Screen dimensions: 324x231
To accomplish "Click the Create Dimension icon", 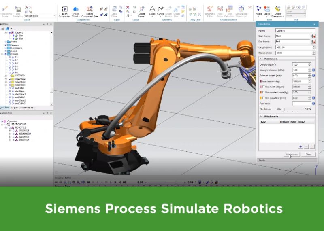I will click(278, 9).
